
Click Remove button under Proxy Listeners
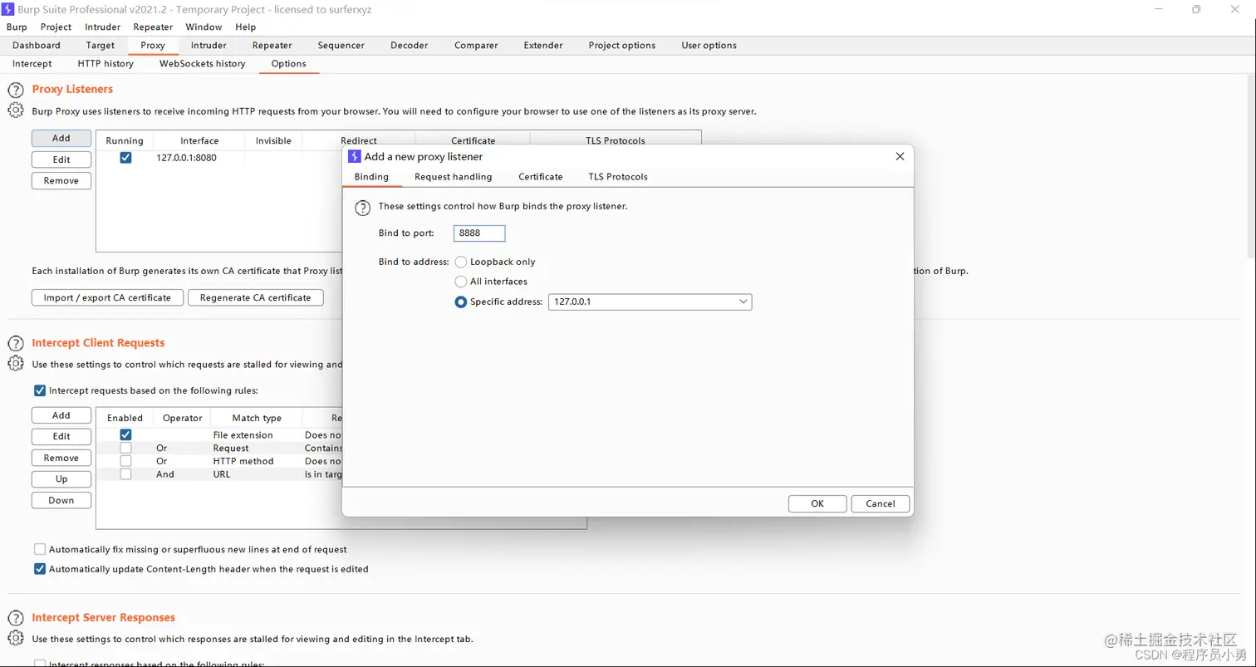(61, 180)
